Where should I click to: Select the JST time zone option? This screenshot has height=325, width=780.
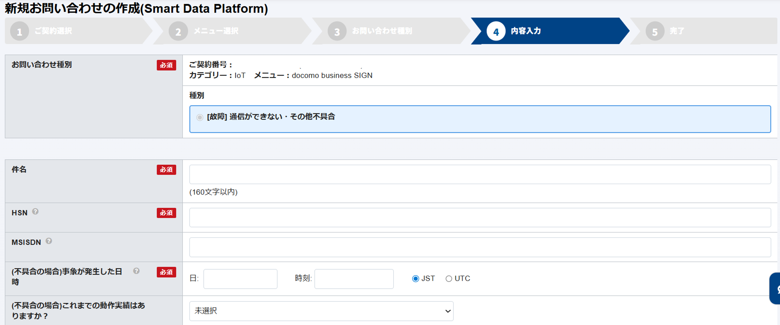[416, 278]
